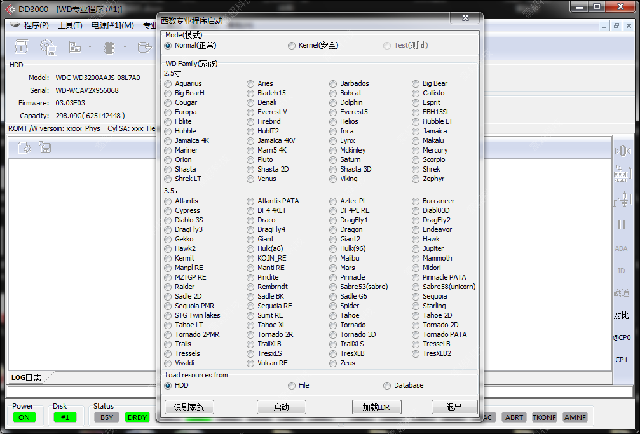The image size is (640, 434).
Task: Click the switch circuit icon in right sidebar
Action: pos(622,200)
